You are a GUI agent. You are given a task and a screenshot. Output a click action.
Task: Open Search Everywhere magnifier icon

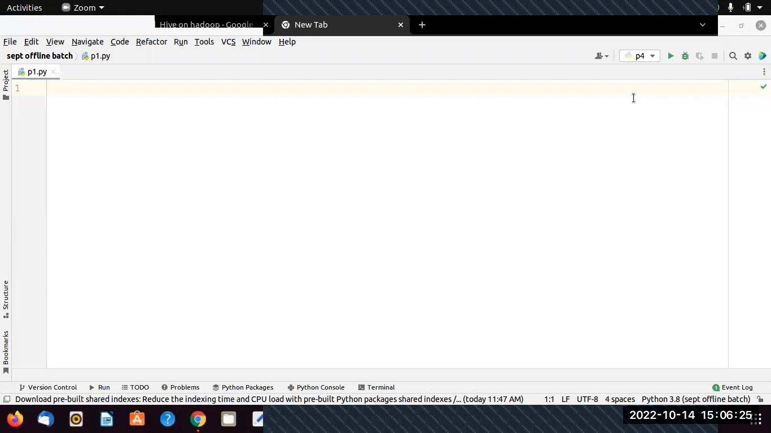[x=733, y=56]
